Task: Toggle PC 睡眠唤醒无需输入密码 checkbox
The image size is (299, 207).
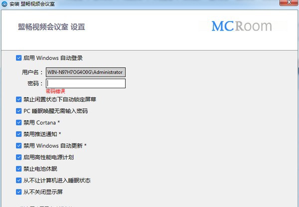Action: [19, 111]
